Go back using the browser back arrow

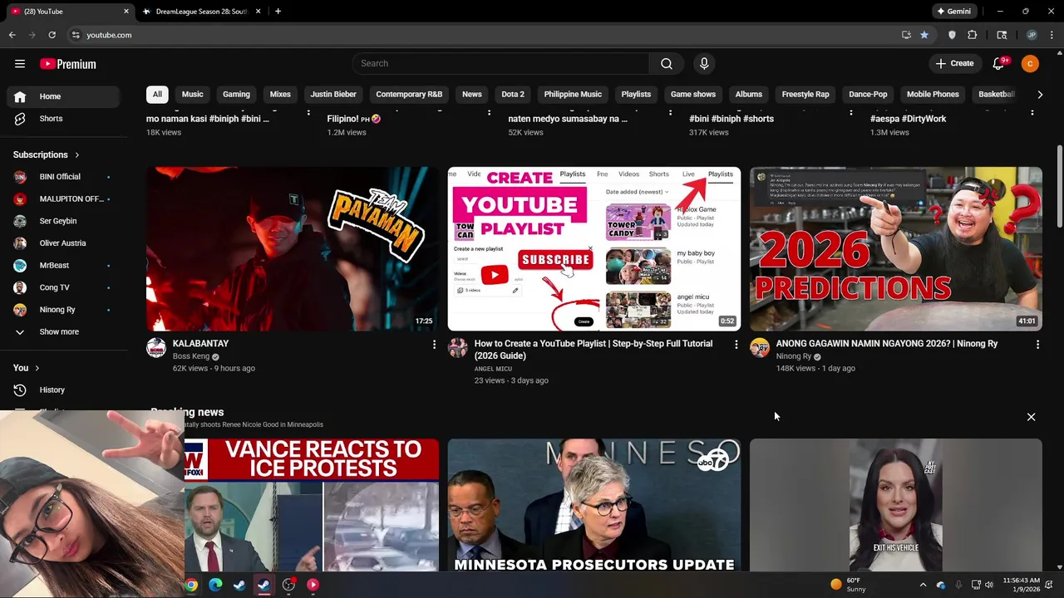pos(12,35)
